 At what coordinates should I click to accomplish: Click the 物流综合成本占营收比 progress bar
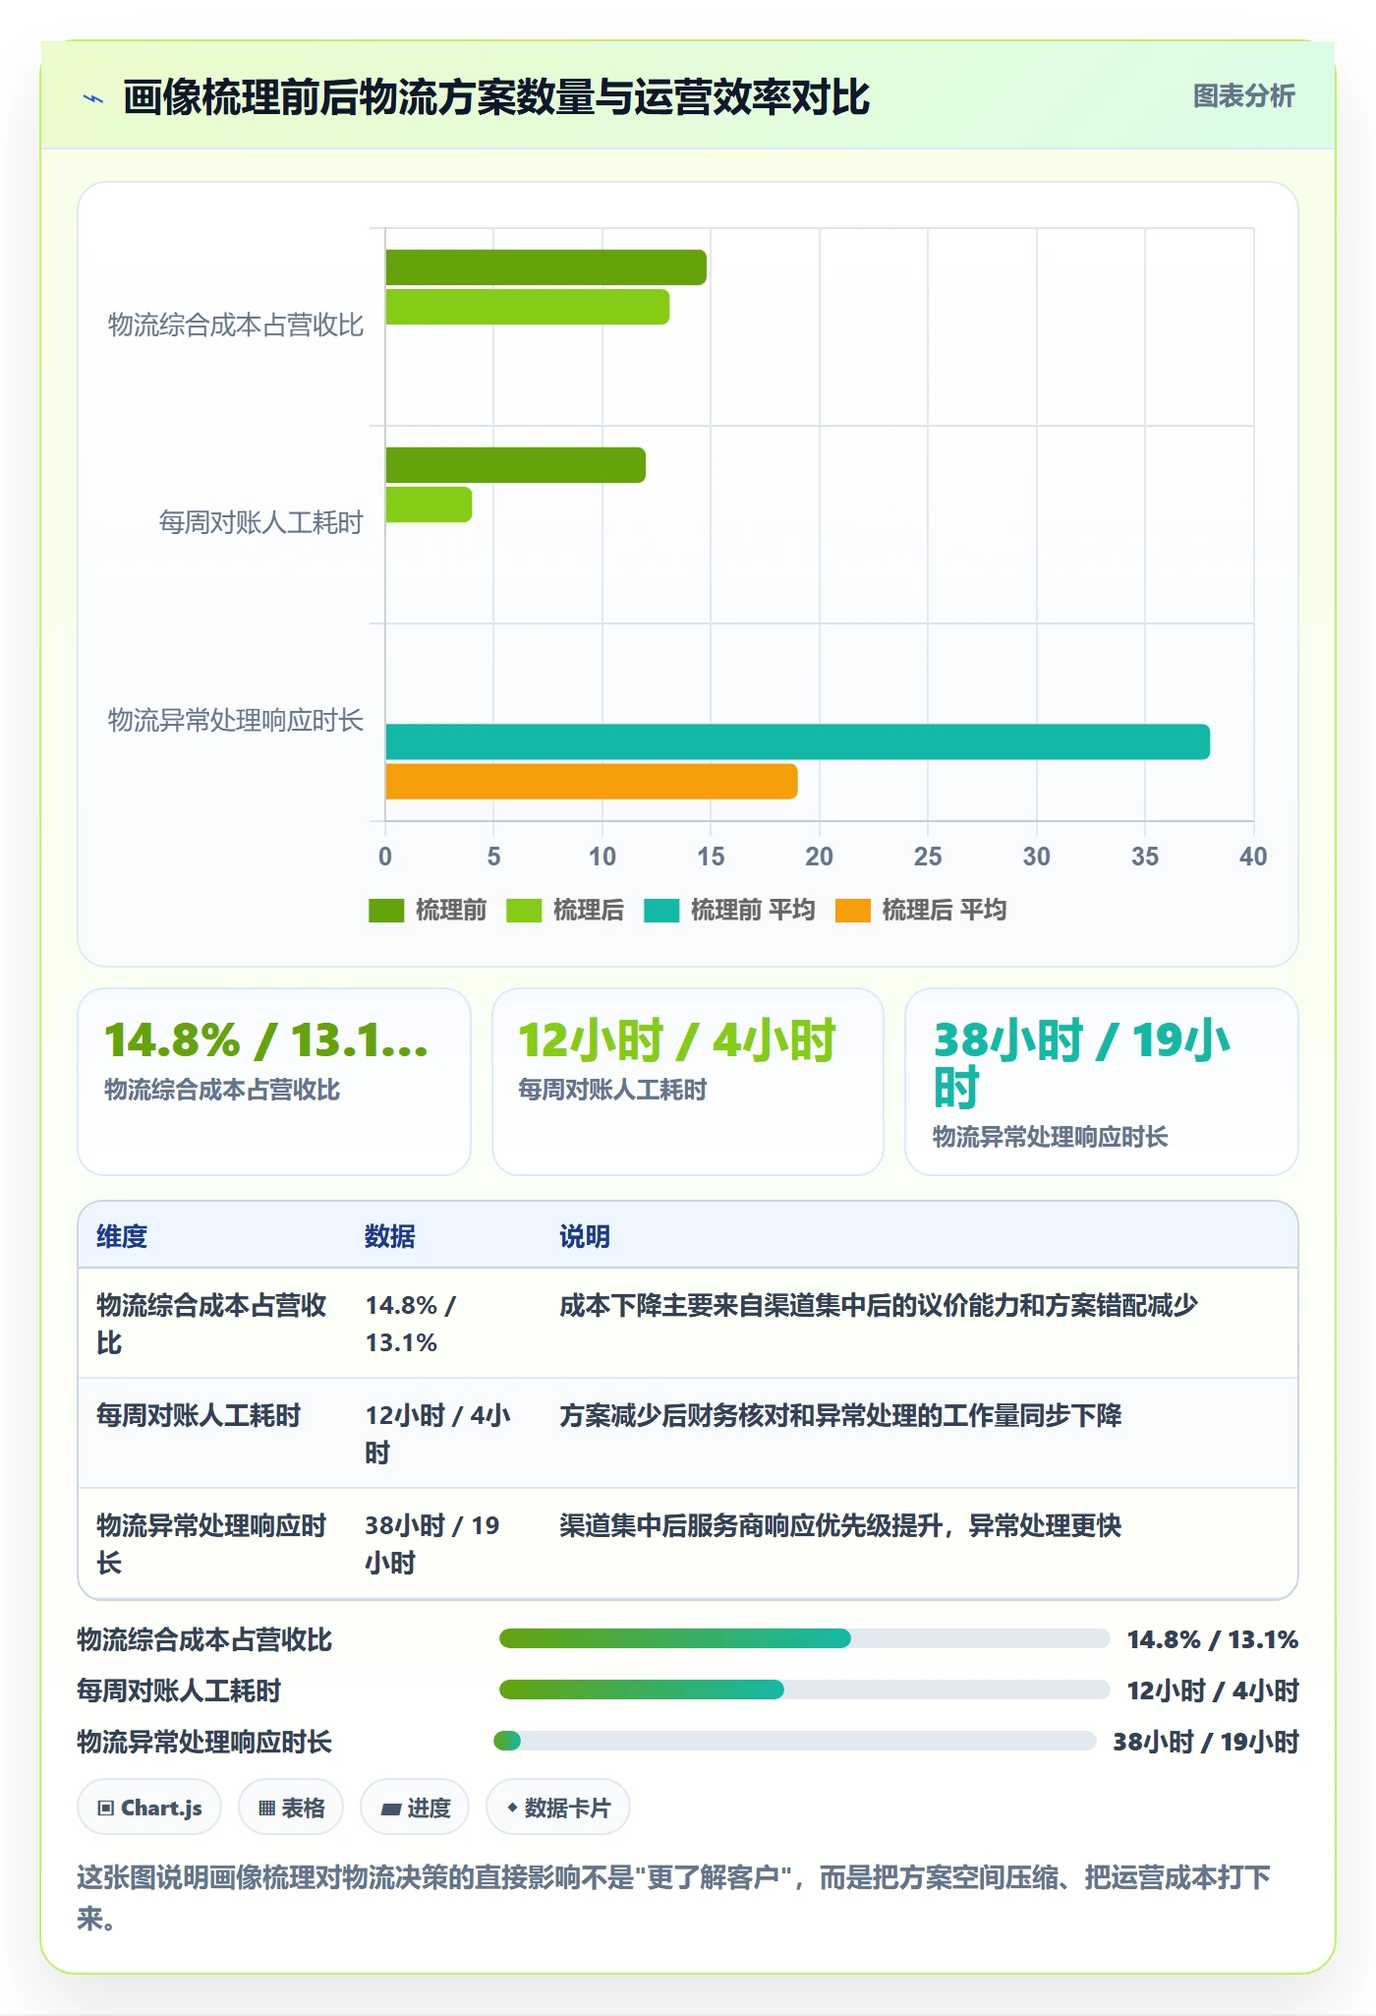[x=804, y=1638]
